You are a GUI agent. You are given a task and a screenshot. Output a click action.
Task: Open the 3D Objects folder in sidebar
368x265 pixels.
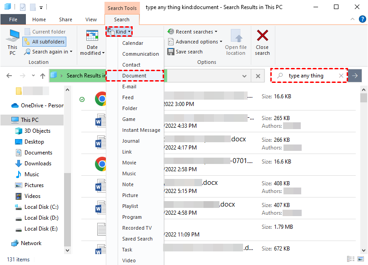click(x=37, y=131)
